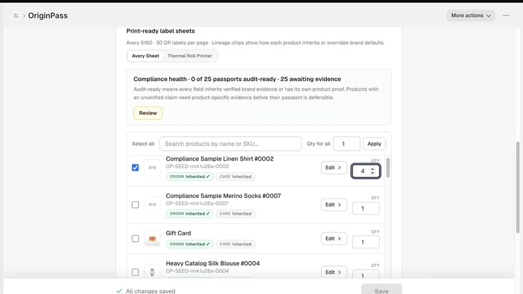Check the Silk Blouse #0004 checkbox
Image resolution: width=523 pixels, height=294 pixels.
point(135,272)
